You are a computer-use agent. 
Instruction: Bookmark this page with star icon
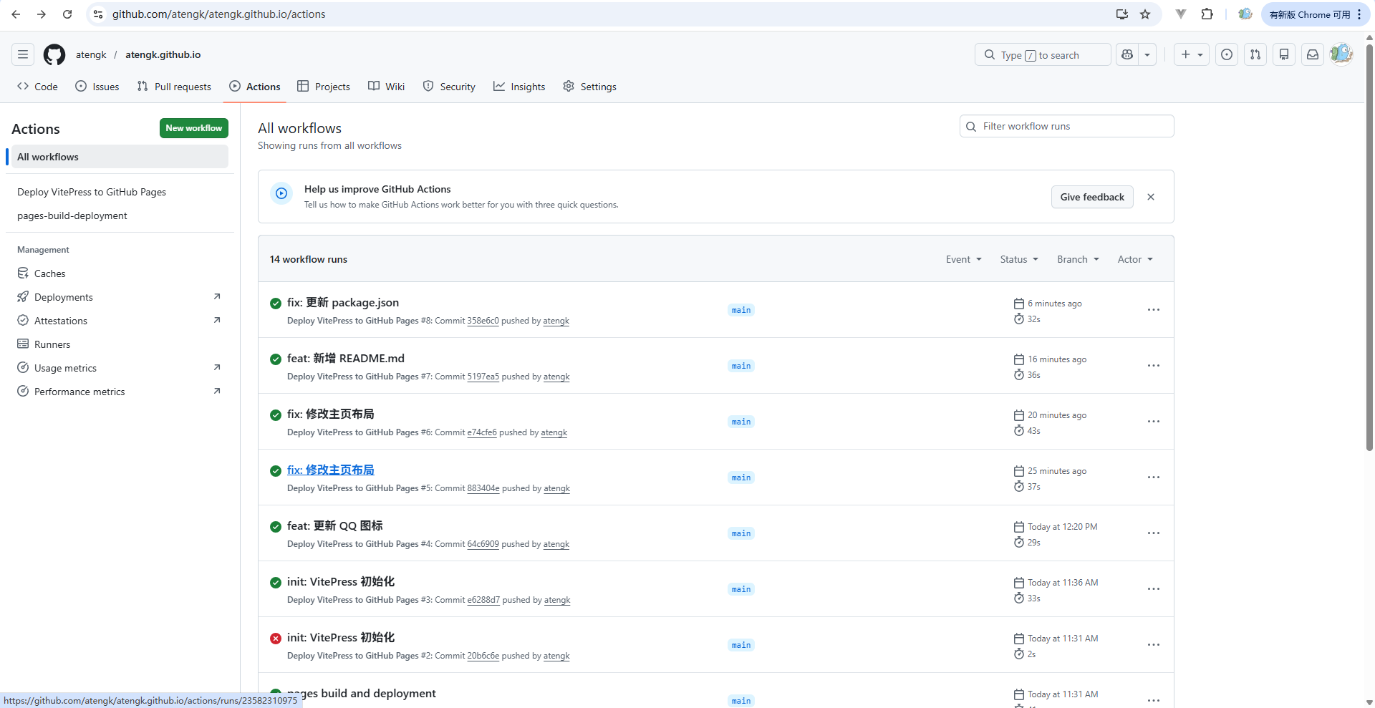[1145, 14]
